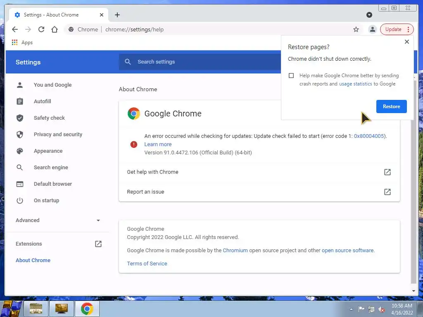Click the muted volume tray icon
This screenshot has width=423, height=317.
[381, 309]
